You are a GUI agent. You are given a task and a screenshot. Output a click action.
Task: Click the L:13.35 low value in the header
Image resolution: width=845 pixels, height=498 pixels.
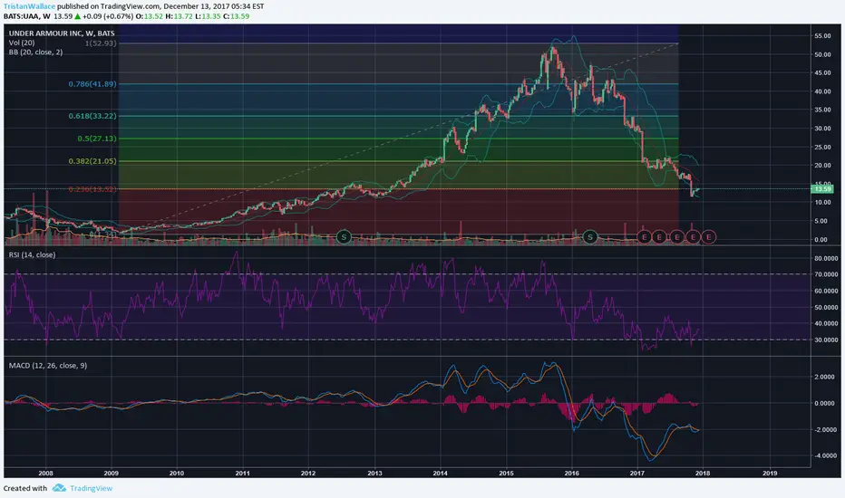pos(208,16)
